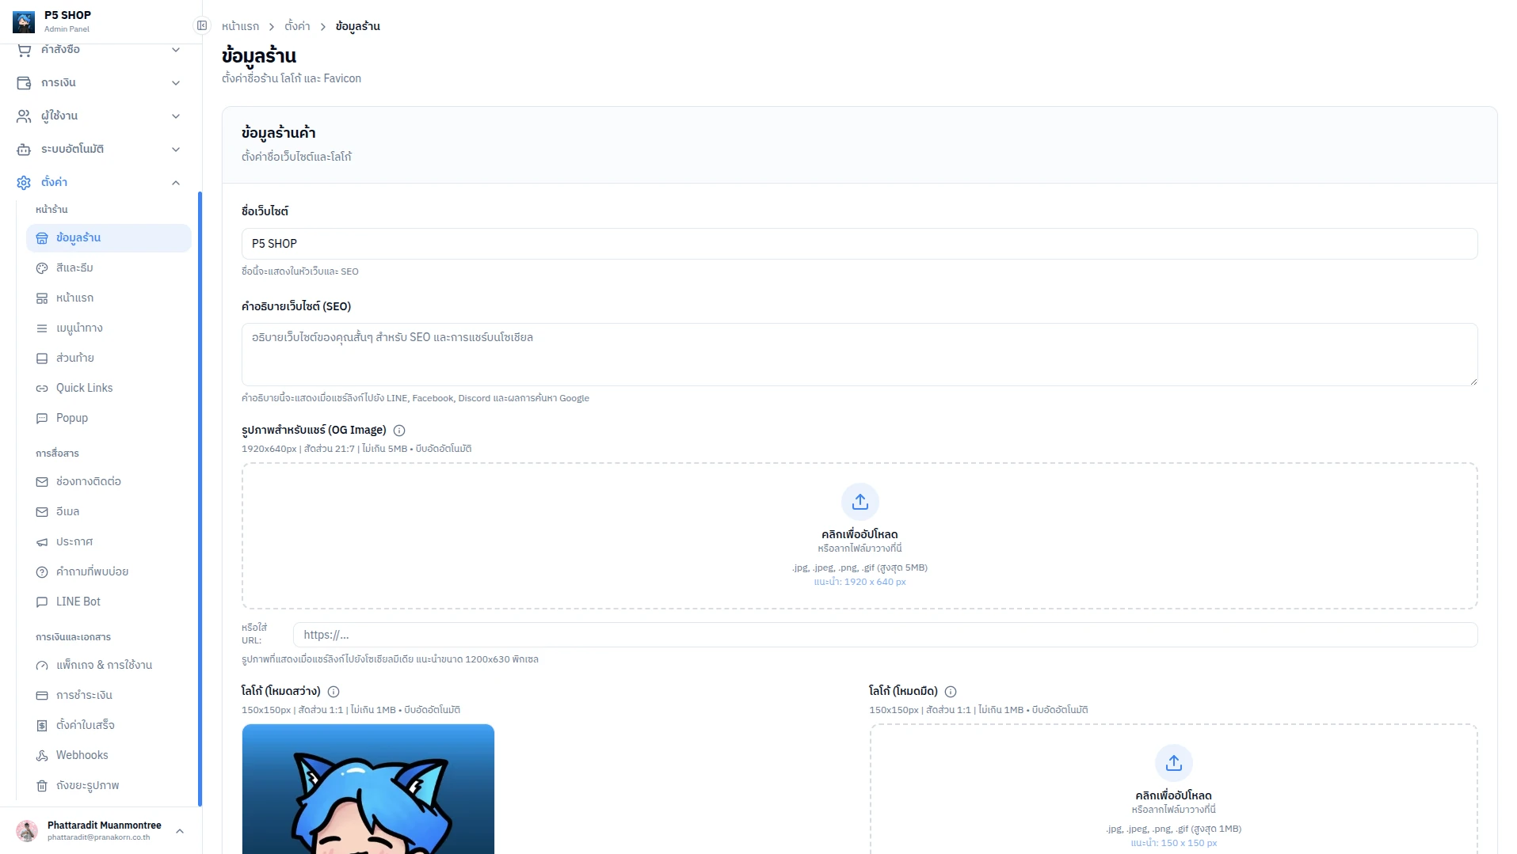Screen dimensions: 1517x854
Task: Collapse the ตั้งค่า menu chevron
Action: click(176, 183)
